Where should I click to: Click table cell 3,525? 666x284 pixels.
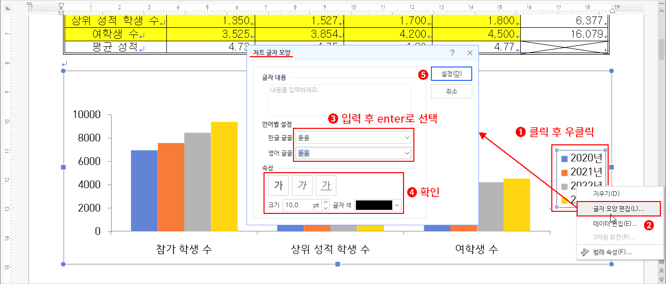(211, 34)
